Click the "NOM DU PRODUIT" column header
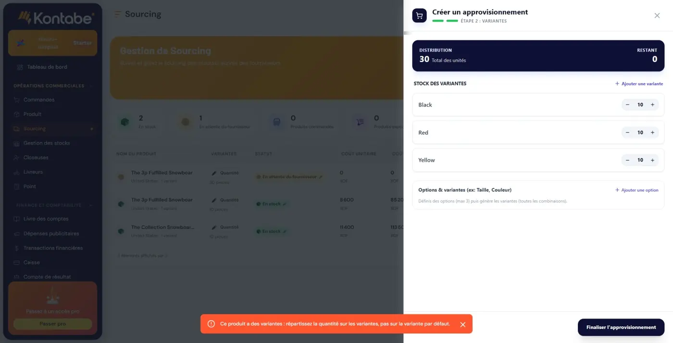 (x=136, y=154)
